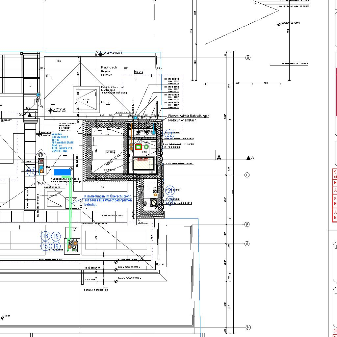Select the Klimaleitungen im Überschubrohr annotation

pyautogui.click(x=108, y=200)
